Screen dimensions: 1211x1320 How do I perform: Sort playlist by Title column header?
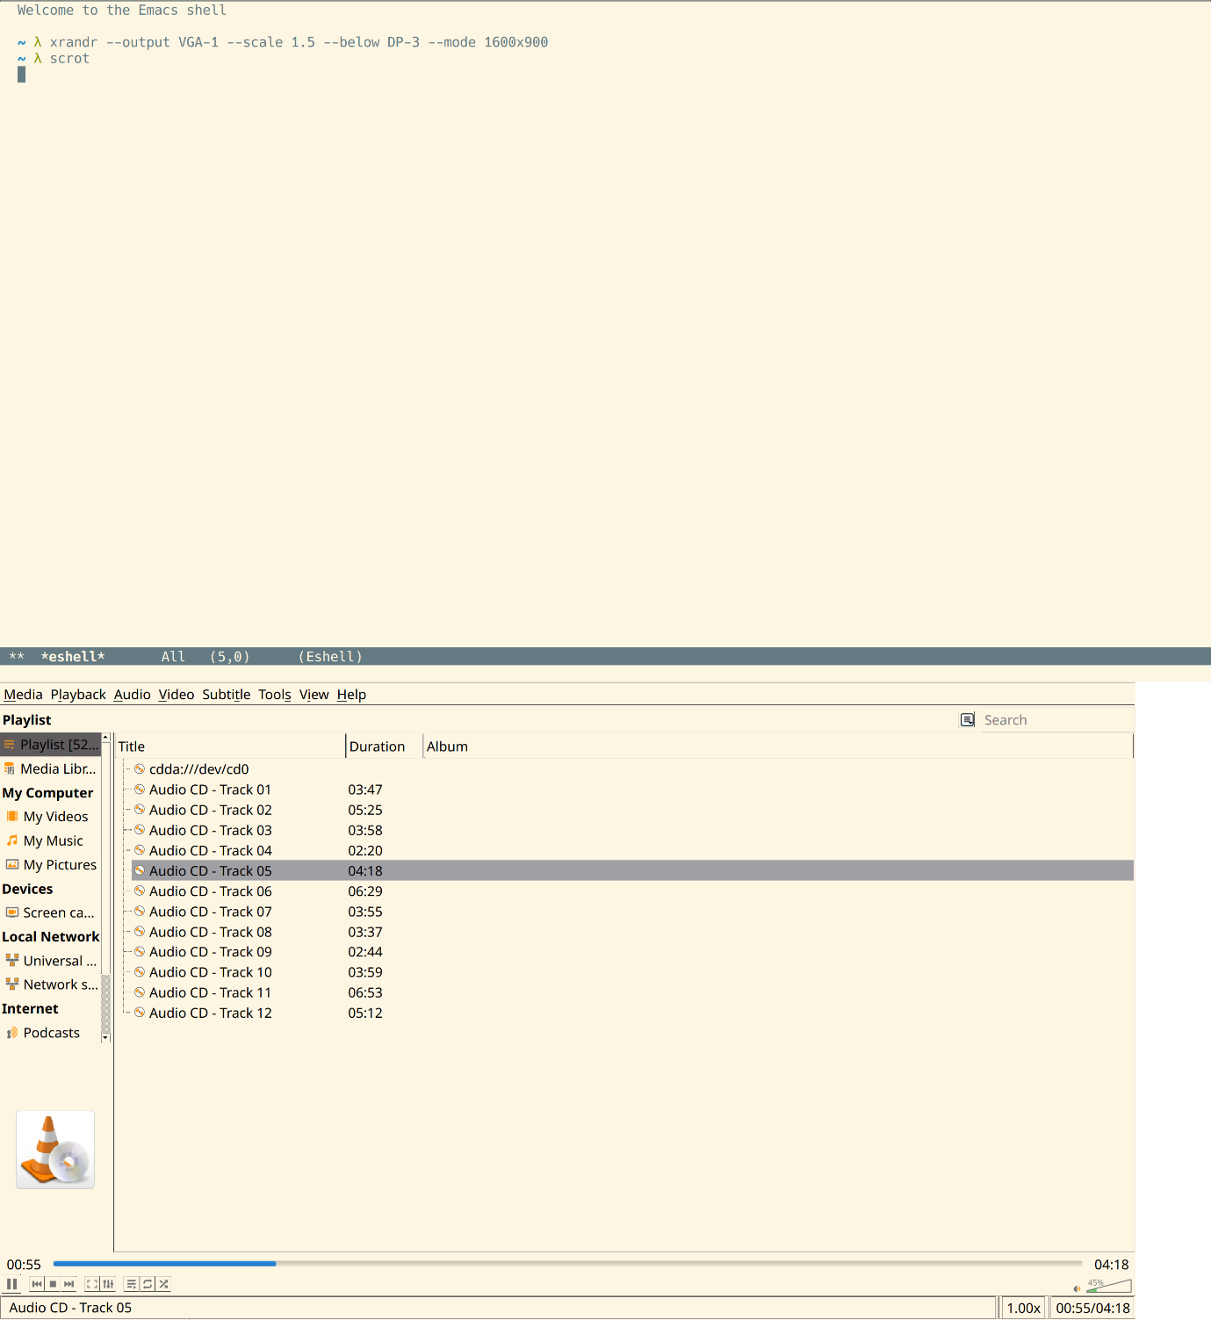(x=230, y=747)
